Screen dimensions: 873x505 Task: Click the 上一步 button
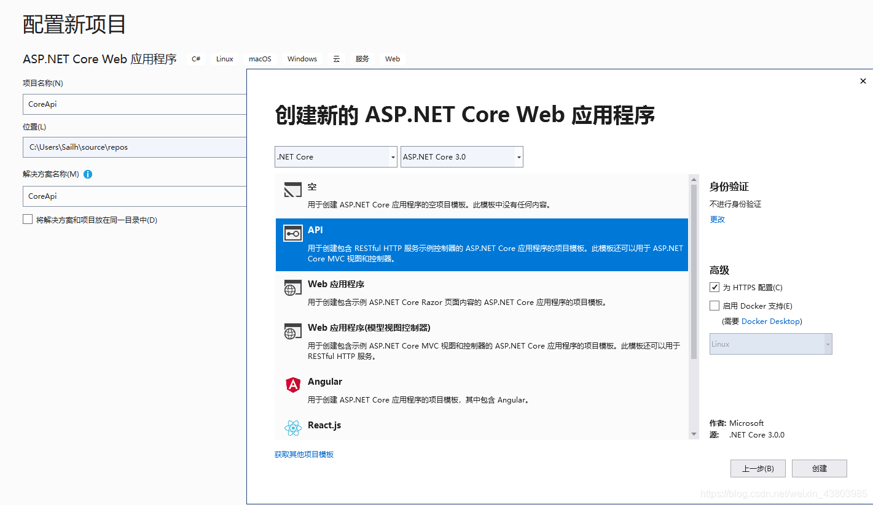[758, 468]
